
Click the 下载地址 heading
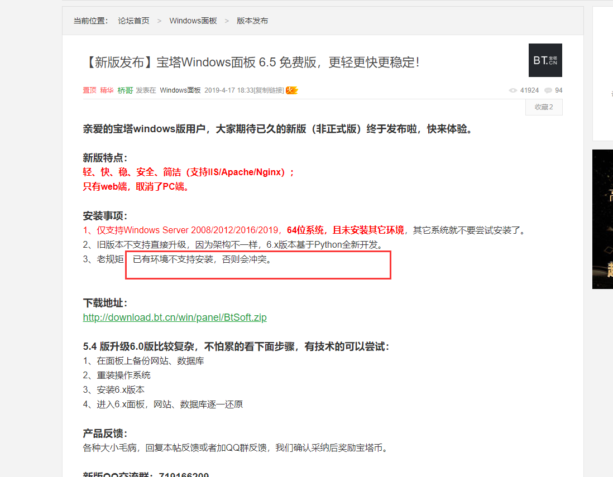point(105,303)
